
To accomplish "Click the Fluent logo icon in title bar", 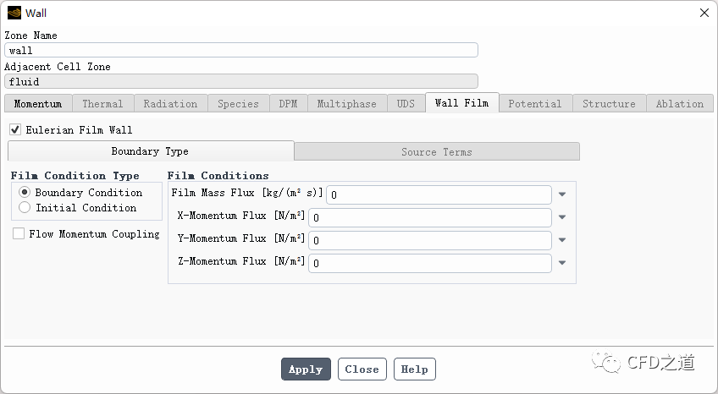I will [14, 13].
